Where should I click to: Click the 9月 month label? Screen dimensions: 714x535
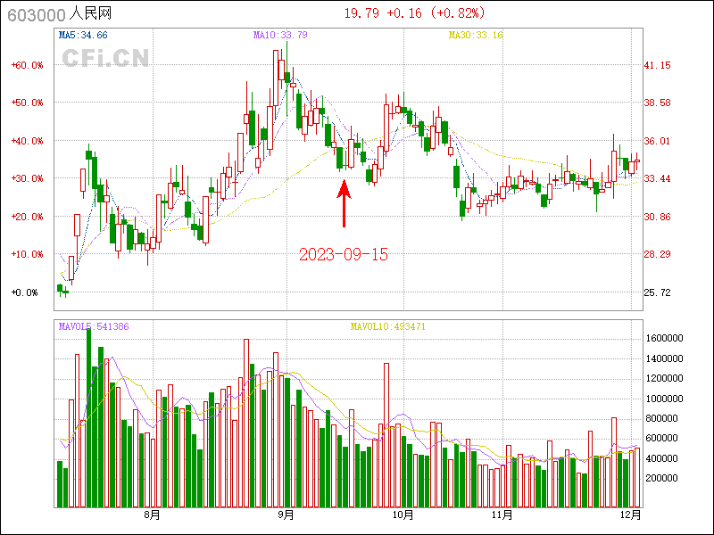coord(286,515)
